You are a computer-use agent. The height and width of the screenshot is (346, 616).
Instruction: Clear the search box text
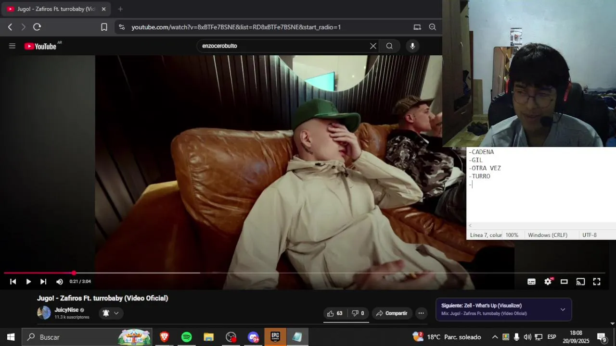pyautogui.click(x=373, y=46)
